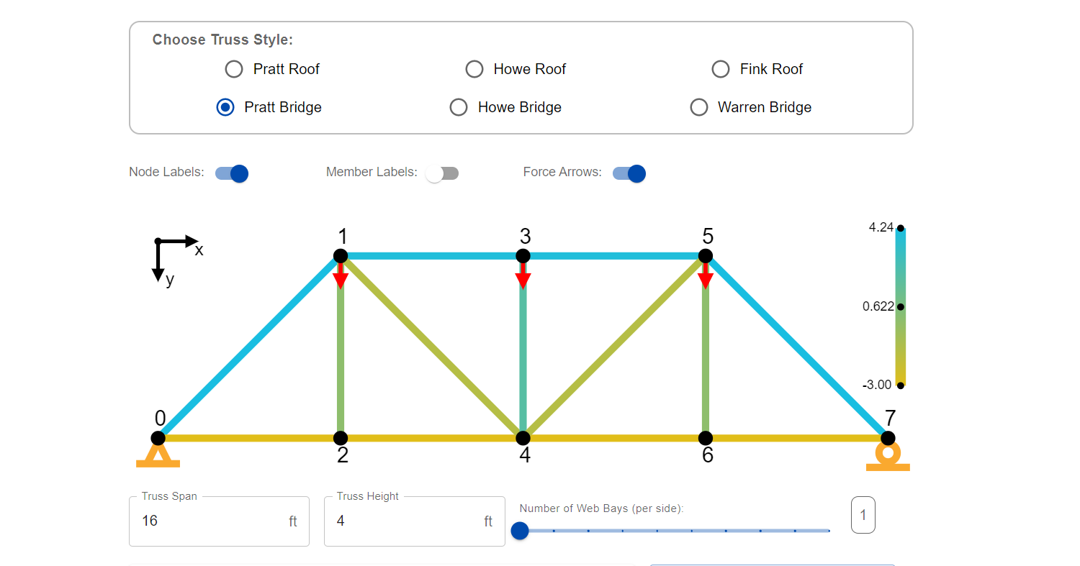Enable the Member Labels toggle
The height and width of the screenshot is (566, 1080).
click(441, 173)
